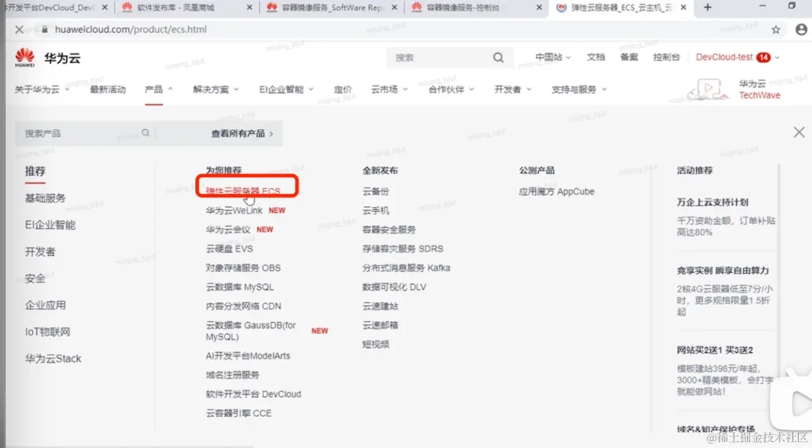Open 华为云WeLink product link
Viewport: 812px width, 448px height.
coord(234,210)
